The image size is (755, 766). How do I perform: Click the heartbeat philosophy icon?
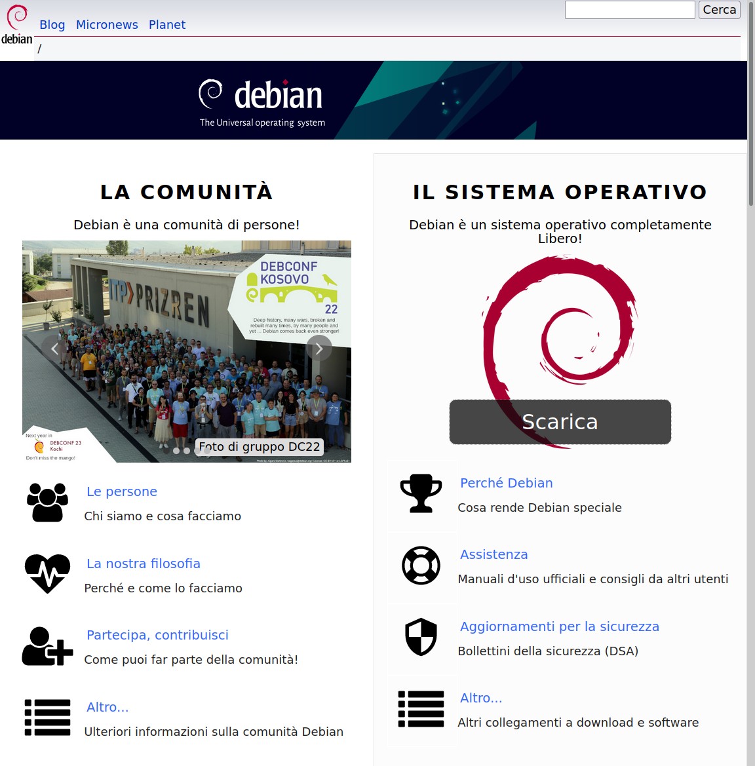click(47, 573)
